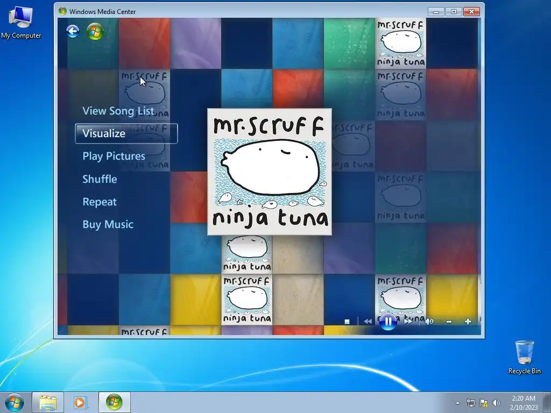Open the Action Center flag icon
Image resolution: width=551 pixels, height=413 pixels.
pyautogui.click(x=484, y=403)
